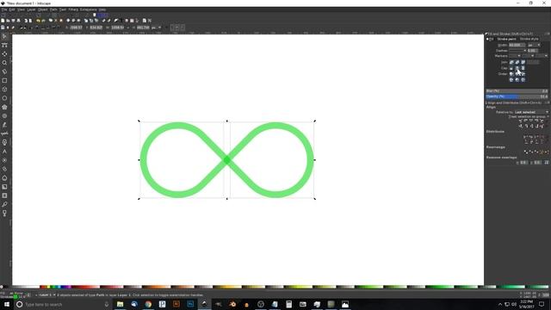Select the Eraser tool

pyautogui.click(x=4, y=169)
